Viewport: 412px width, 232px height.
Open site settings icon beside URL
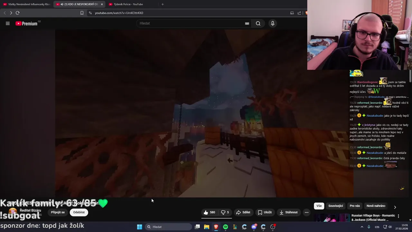pos(90,13)
